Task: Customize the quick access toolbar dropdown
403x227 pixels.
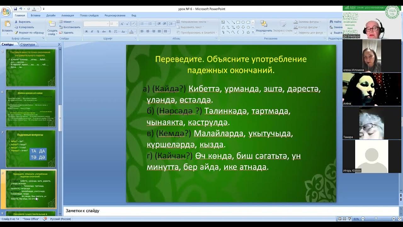Action: point(44,9)
